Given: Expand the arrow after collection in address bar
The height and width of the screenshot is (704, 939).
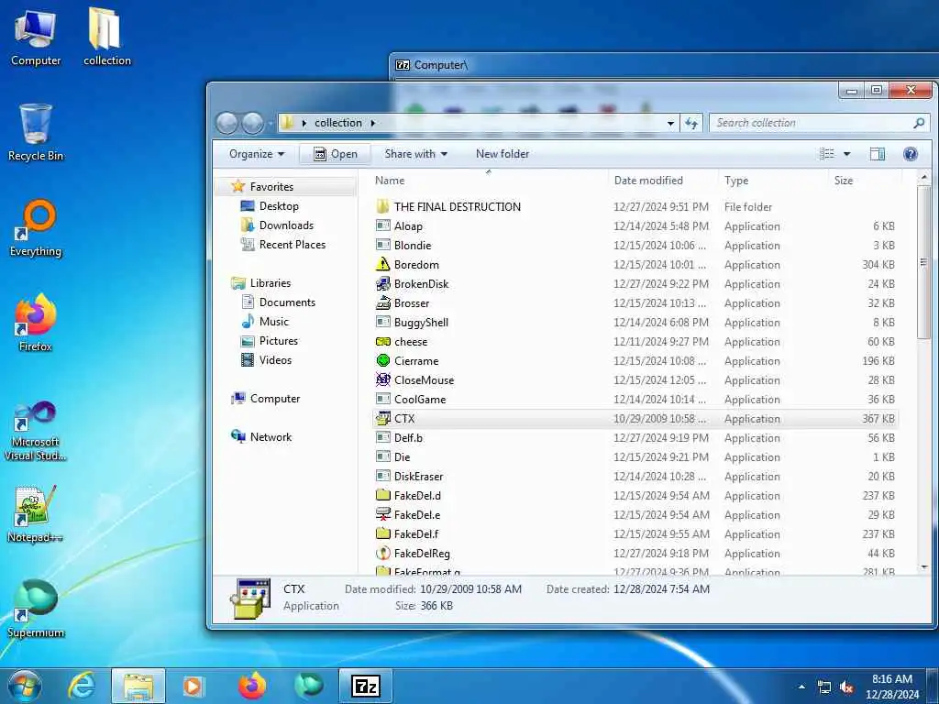Looking at the screenshot, I should point(372,123).
